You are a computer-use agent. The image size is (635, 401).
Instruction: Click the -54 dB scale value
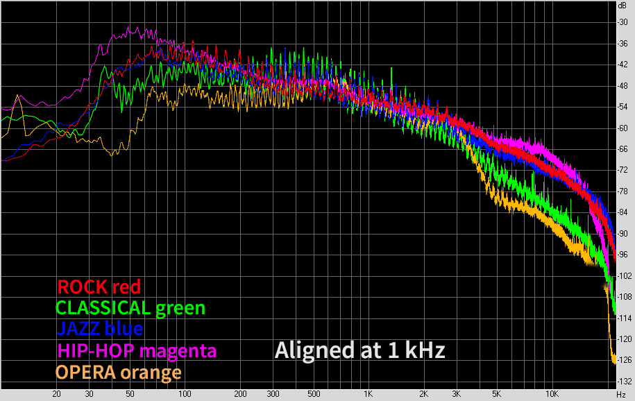[623, 107]
